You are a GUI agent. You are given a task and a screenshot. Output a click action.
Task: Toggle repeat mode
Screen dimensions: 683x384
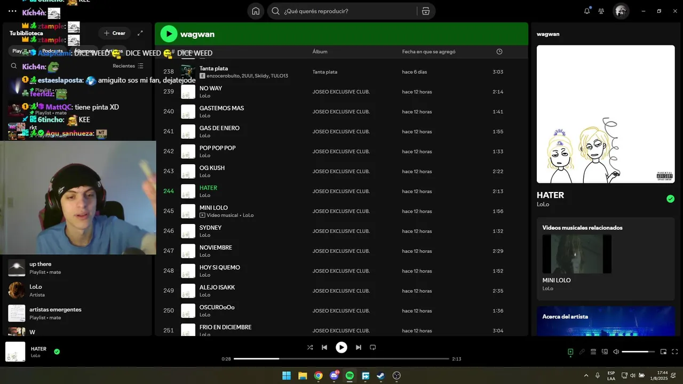tap(373, 347)
